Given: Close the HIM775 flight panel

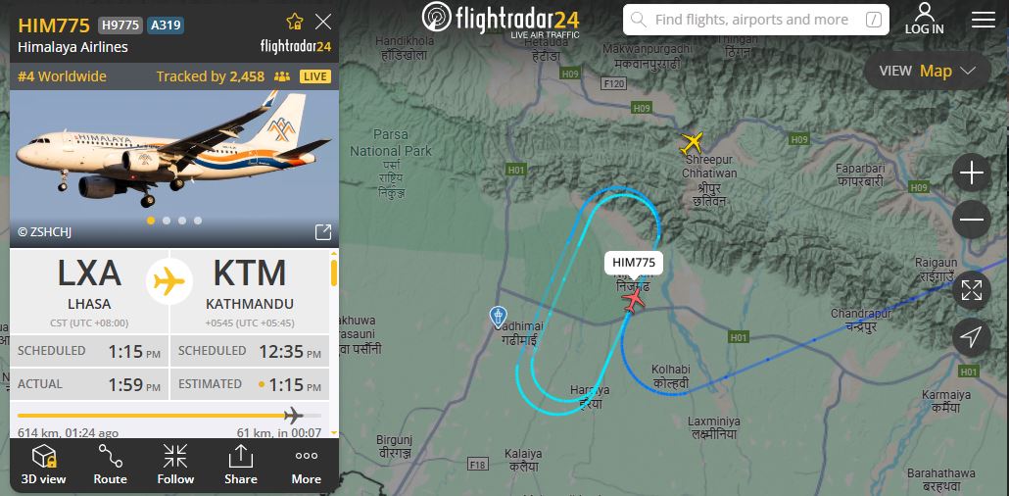Looking at the screenshot, I should 323,22.
